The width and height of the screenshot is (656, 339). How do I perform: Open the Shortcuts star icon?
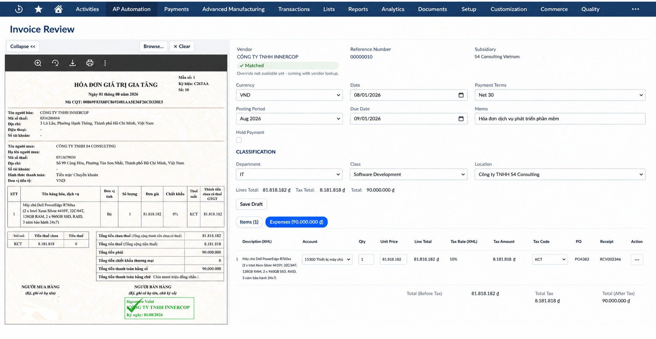tap(39, 9)
